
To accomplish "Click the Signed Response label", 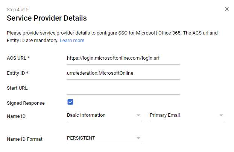I will point(26,103).
